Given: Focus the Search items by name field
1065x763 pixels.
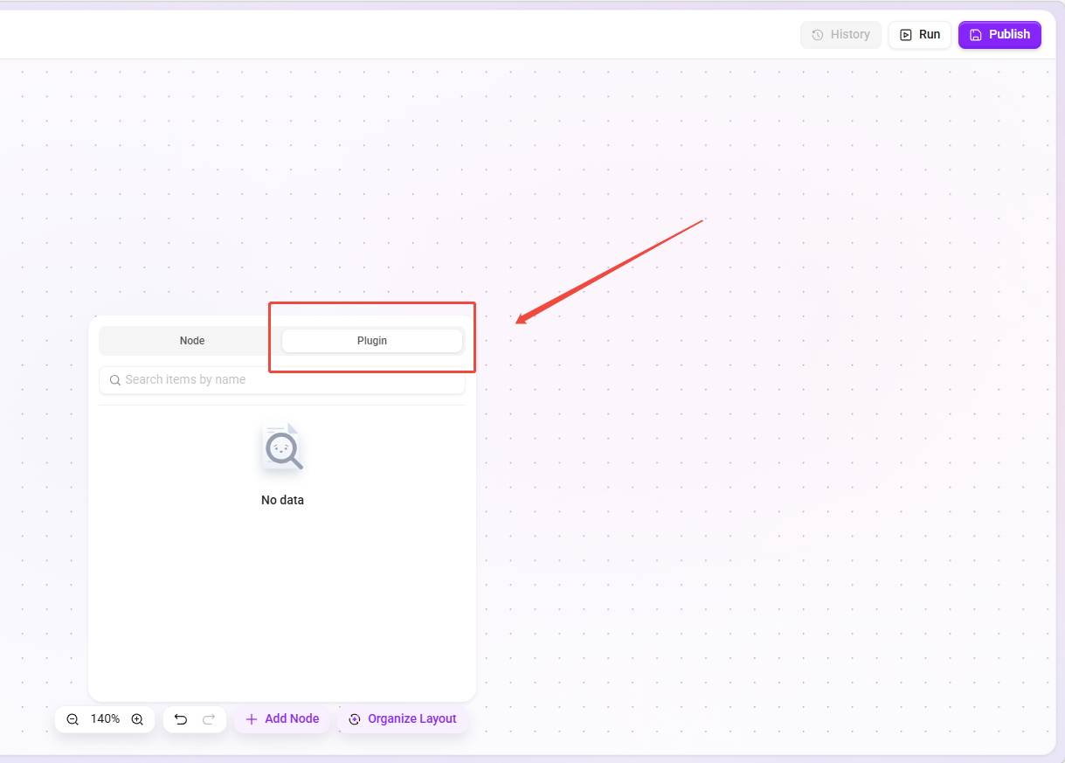Looking at the screenshot, I should click(x=282, y=380).
